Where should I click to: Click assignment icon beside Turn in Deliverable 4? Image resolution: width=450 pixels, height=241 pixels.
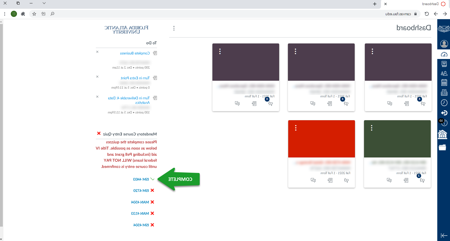click(155, 98)
